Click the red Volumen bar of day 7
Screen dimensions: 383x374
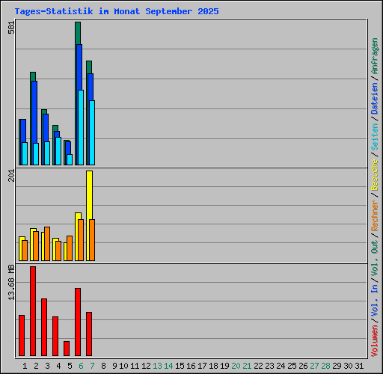(x=89, y=334)
